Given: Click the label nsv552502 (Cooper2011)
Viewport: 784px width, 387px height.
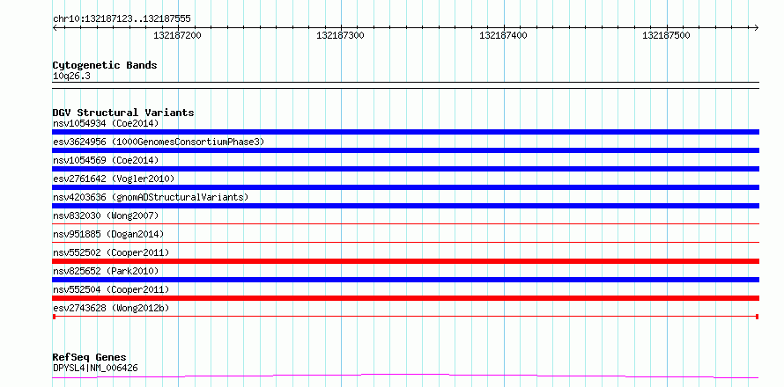Looking at the screenshot, I should tap(111, 252).
